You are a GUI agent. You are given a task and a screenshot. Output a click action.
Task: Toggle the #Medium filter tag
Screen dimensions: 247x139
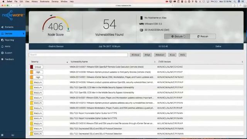160,55
